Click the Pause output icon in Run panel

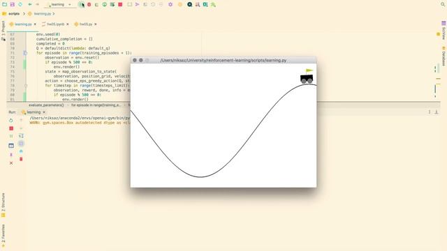[x=11, y=137]
